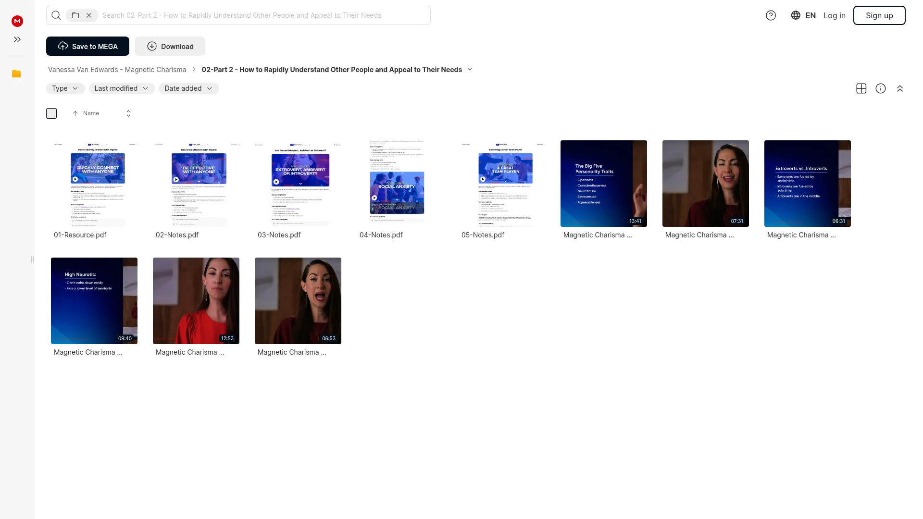Expand the breadcrumb folder chevron menu
Image resolution: width=923 pixels, height=519 pixels.
click(x=470, y=70)
